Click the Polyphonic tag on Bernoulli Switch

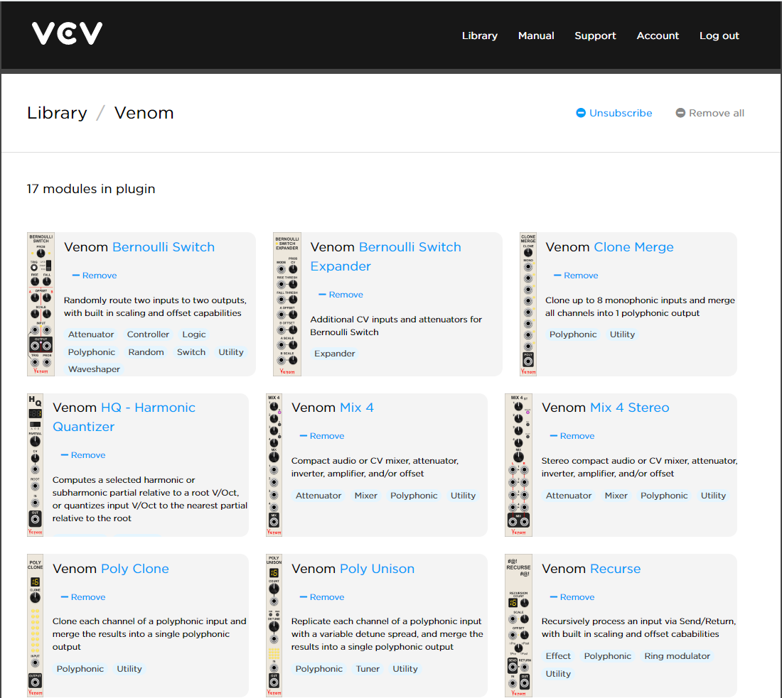click(91, 351)
